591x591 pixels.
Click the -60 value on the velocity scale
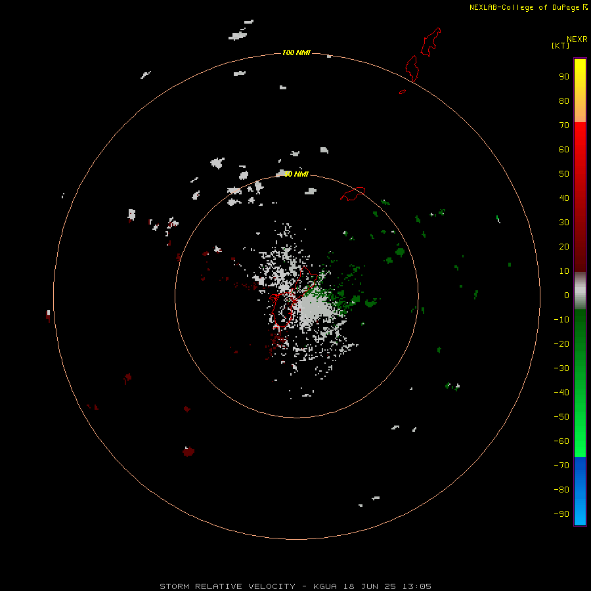click(561, 441)
